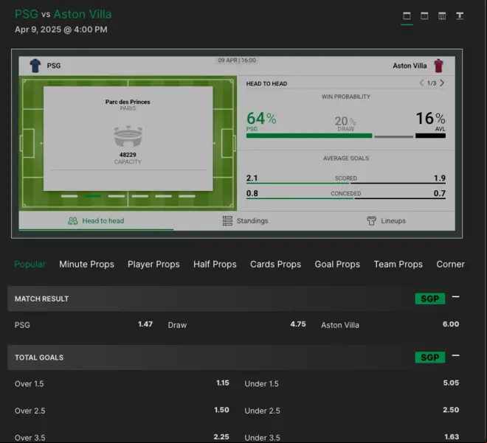Select Over 3.5 at 2.25
Viewport: 487px width, 443px height.
[x=122, y=437]
